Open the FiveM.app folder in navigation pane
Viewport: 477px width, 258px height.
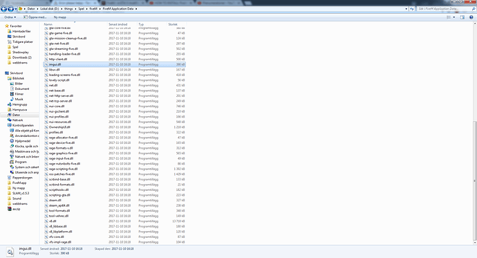coord(19,183)
